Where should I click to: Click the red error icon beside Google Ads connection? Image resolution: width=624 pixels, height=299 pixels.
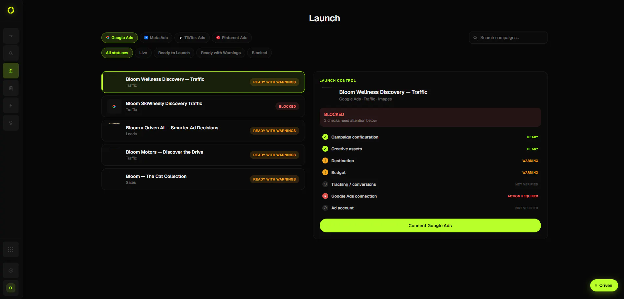325,196
